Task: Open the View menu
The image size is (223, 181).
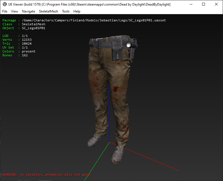Action: click(14, 11)
